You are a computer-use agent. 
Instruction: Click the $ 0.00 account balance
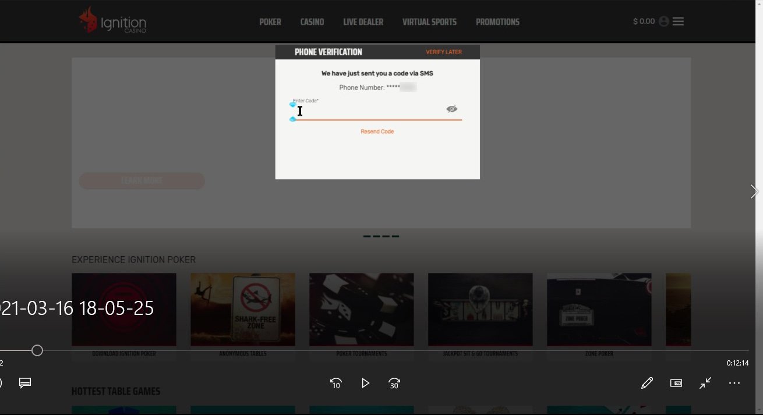point(644,22)
